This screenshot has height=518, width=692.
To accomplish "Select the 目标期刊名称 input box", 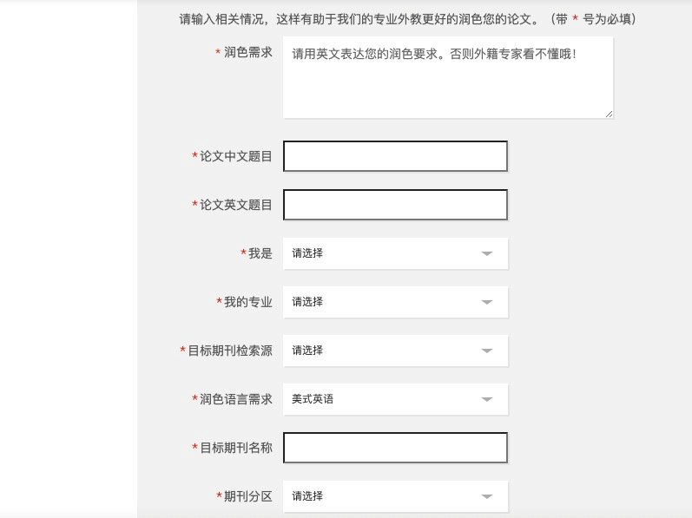I will [x=395, y=448].
